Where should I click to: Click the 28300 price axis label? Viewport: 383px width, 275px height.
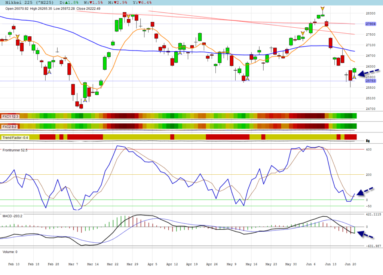(371, 13)
